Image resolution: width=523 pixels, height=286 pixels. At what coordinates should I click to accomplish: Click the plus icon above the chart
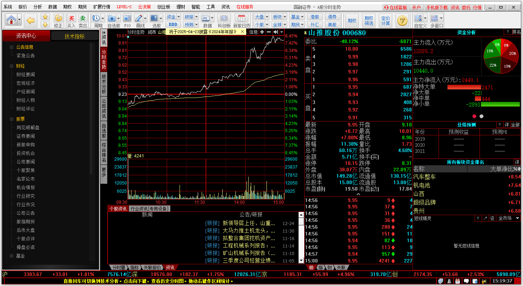pos(262,32)
